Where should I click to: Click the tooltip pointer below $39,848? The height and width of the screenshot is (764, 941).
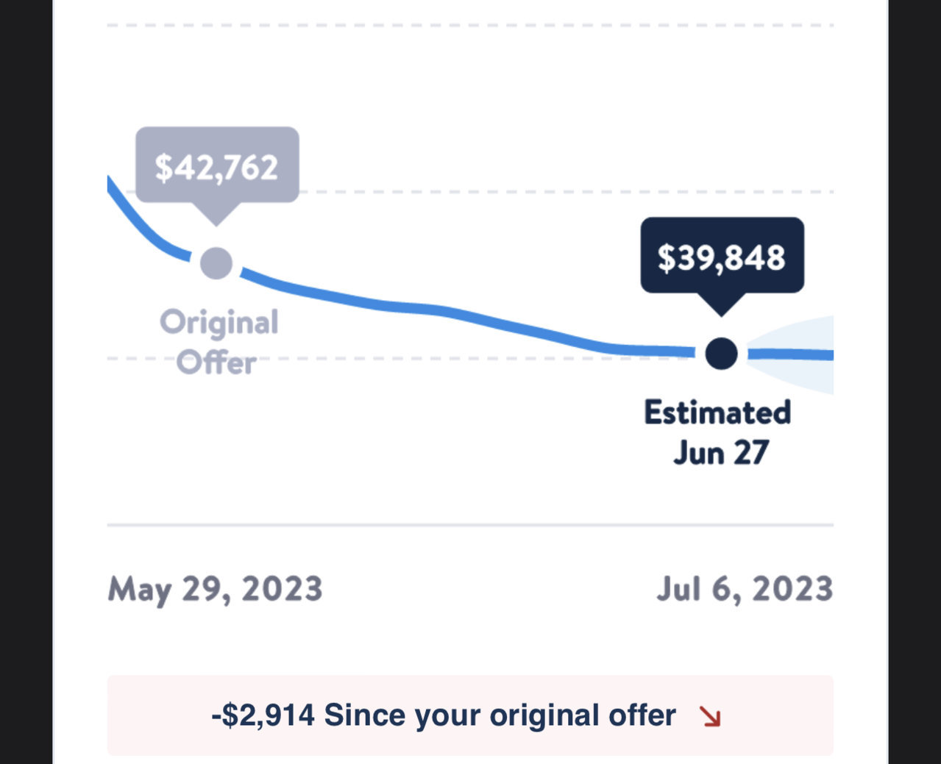721,304
